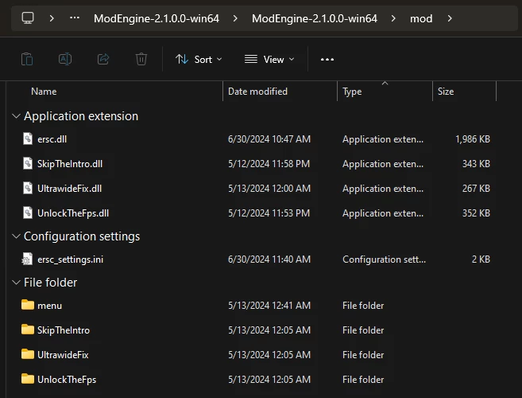522x398 pixels.
Task: Go to first ModEngine-2.1.0.0-win64 breadcrumb folder
Action: point(157,18)
